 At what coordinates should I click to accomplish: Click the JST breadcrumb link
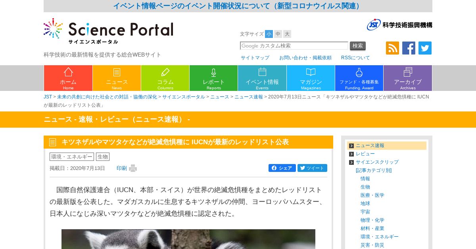pyautogui.click(x=48, y=97)
